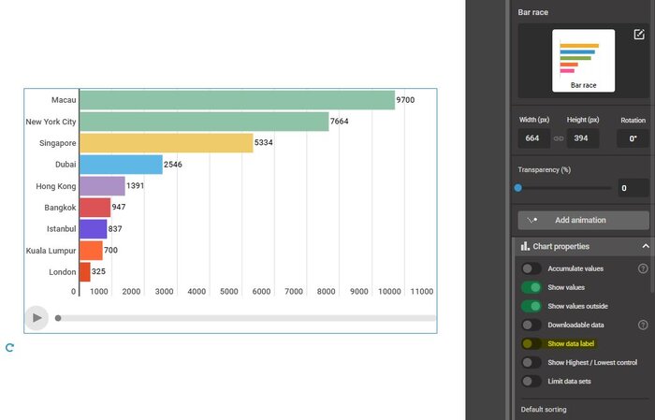
Task: Click the help icon next to Downloadable data
Action: pos(643,325)
